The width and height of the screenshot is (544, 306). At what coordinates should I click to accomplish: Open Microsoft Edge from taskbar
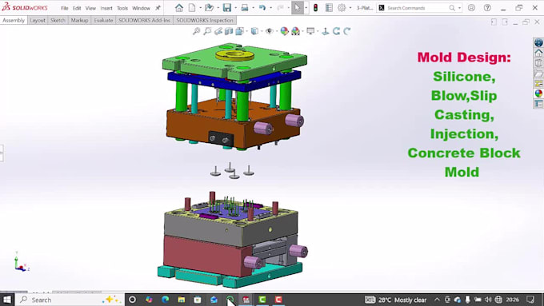point(165,300)
